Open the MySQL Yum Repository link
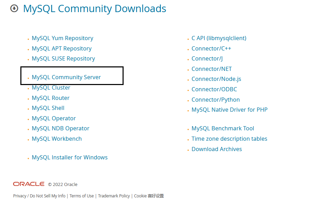This screenshot has height=205, width=329. click(x=62, y=38)
